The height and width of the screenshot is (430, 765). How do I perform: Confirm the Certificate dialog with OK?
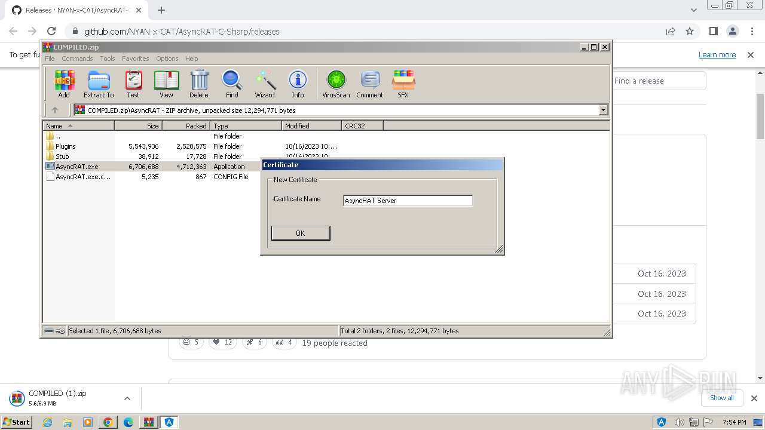point(301,233)
